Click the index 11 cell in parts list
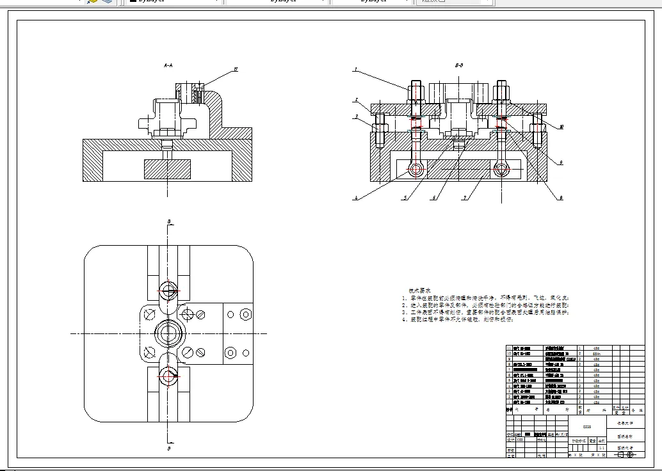Viewport: 662px width, 471px height. pyautogui.click(x=509, y=348)
